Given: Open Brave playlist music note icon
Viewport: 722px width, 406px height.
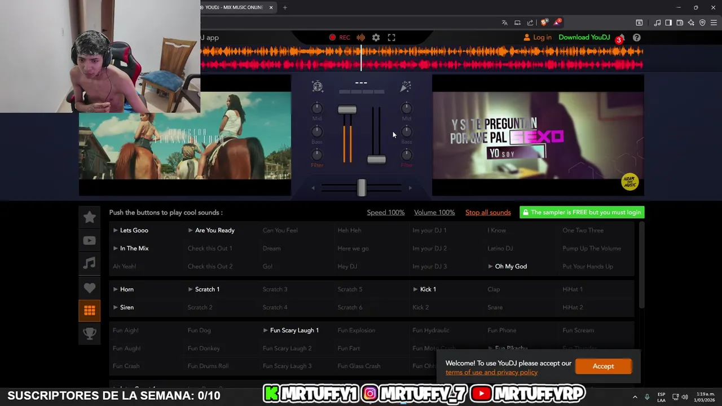Looking at the screenshot, I should pyautogui.click(x=657, y=23).
